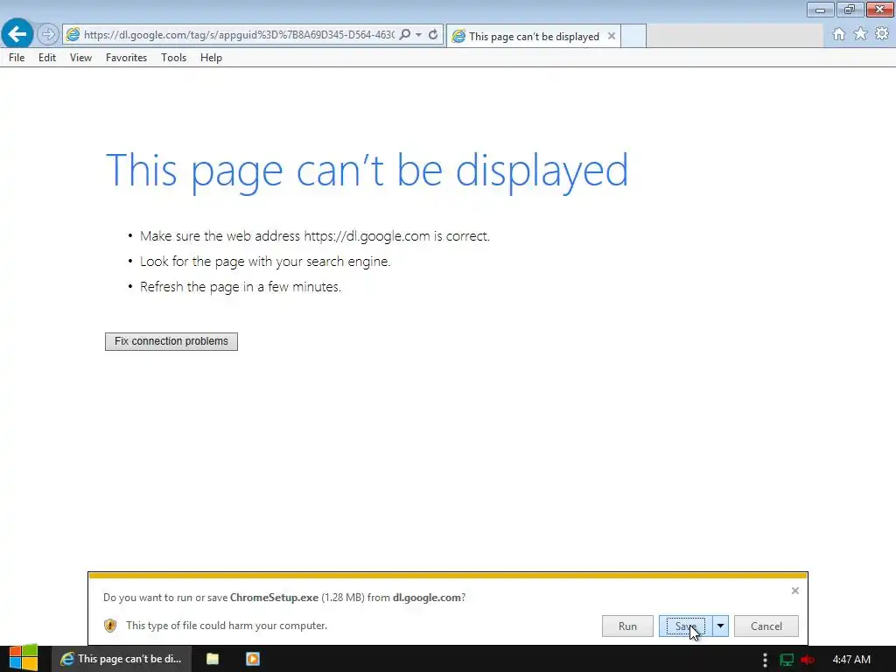
Task: Select Internet Explorer taskbar item
Action: coord(121,659)
